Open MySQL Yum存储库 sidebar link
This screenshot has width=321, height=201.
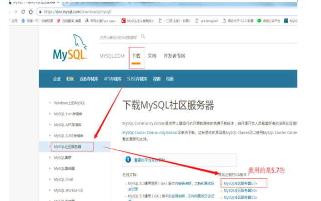coord(68,114)
